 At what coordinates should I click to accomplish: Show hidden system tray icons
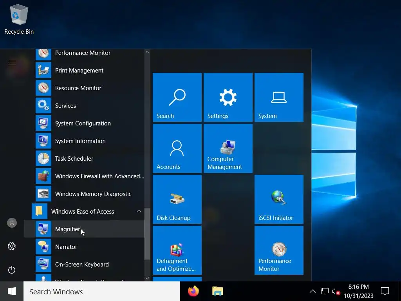point(312,291)
